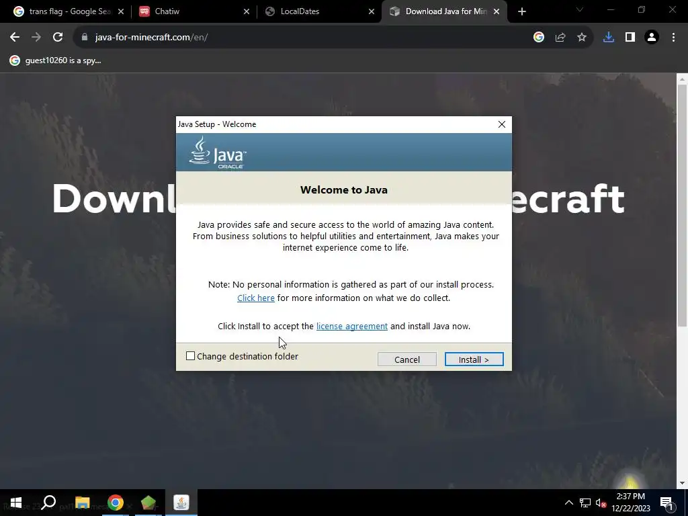Toggle the Chrome side panel
The height and width of the screenshot is (516, 688).
[630, 38]
